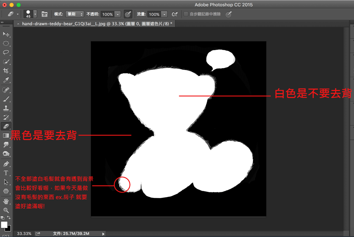Select the Zoom magnifier tool
Image resolution: width=354 pixels, height=237 pixels.
click(6, 210)
